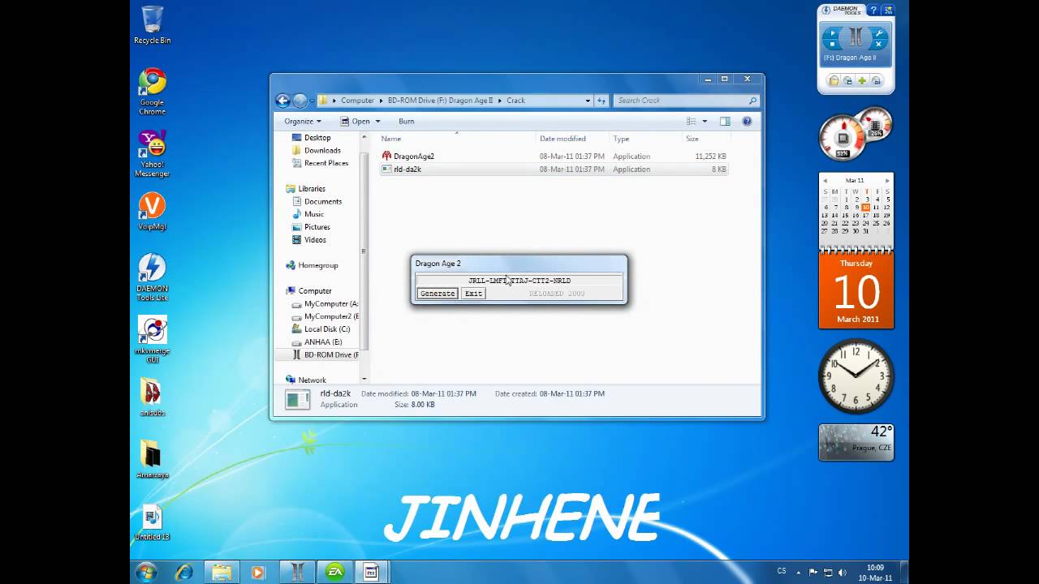Click the Explorer back arrow button
Screen dimensions: 1039x584
(x=282, y=101)
